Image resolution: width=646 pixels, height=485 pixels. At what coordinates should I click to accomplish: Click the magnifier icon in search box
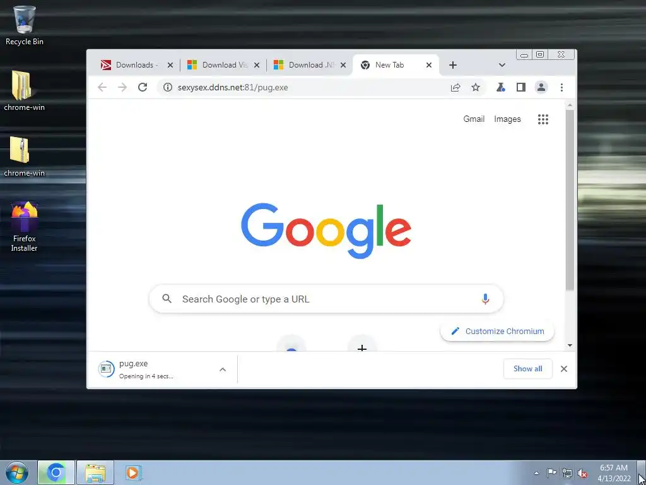[167, 299]
